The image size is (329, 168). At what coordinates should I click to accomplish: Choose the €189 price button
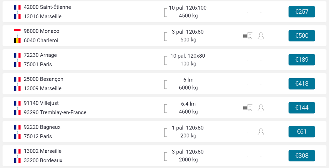[301, 60]
